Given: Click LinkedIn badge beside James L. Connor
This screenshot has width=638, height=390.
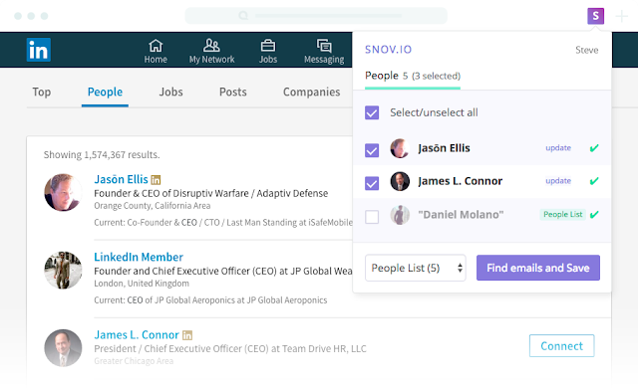Looking at the screenshot, I should [187, 335].
